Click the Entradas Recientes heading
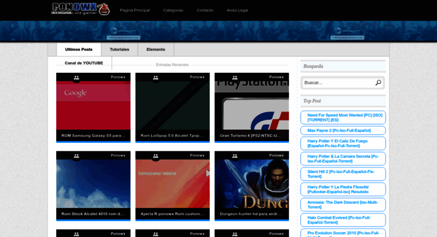The height and width of the screenshot is (237, 437). pos(172,64)
